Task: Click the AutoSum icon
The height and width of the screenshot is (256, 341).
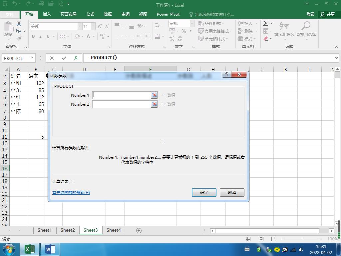Action: [265, 23]
